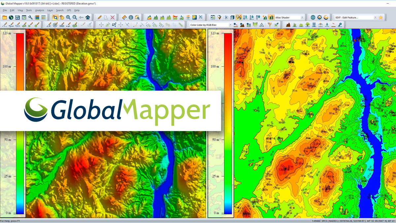Open the Analysis menu
The width and height of the screenshot is (396, 223).
(x=40, y=10)
